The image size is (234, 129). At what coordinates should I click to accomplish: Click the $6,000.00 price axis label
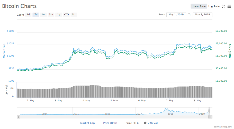(221, 44)
